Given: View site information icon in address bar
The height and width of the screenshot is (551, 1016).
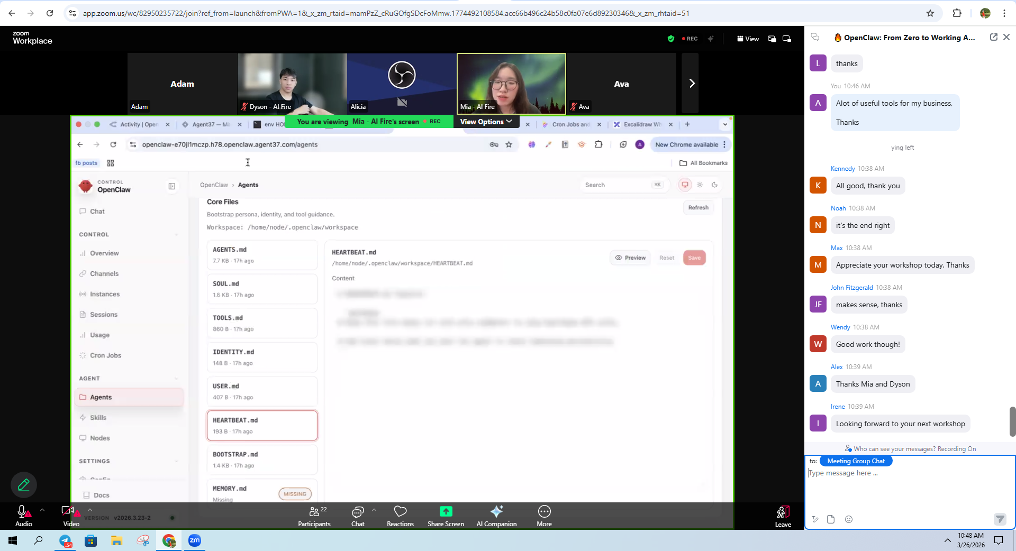Looking at the screenshot, I should click(72, 13).
